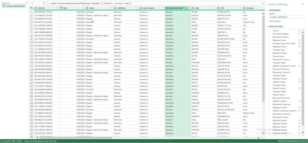This screenshot has width=308, height=143.
Task: Click the gear icon next to Replaced Value2
Action: tap(299, 53)
